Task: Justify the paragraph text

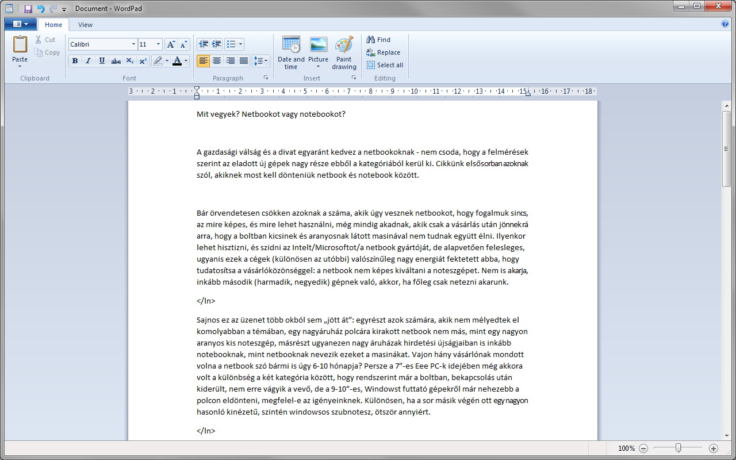Action: 244,60
